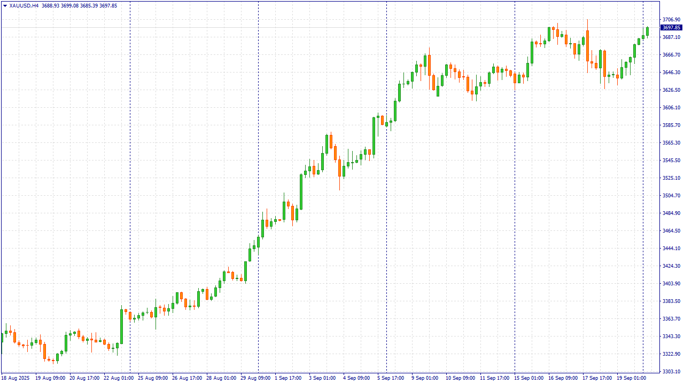Screen dimensions: 684x384
Task: Click time axis label 10 Sep 09:00
Action: click(461, 378)
